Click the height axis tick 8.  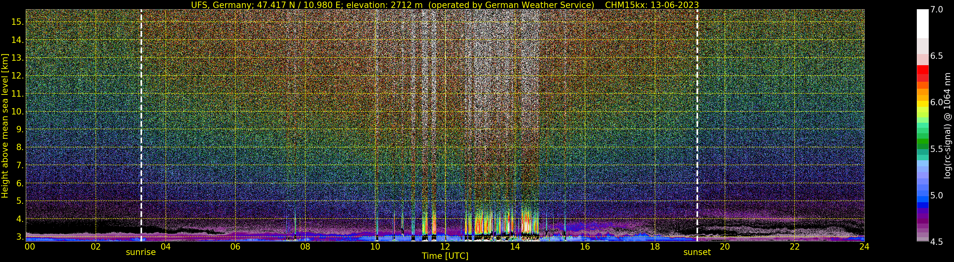point(19,147)
